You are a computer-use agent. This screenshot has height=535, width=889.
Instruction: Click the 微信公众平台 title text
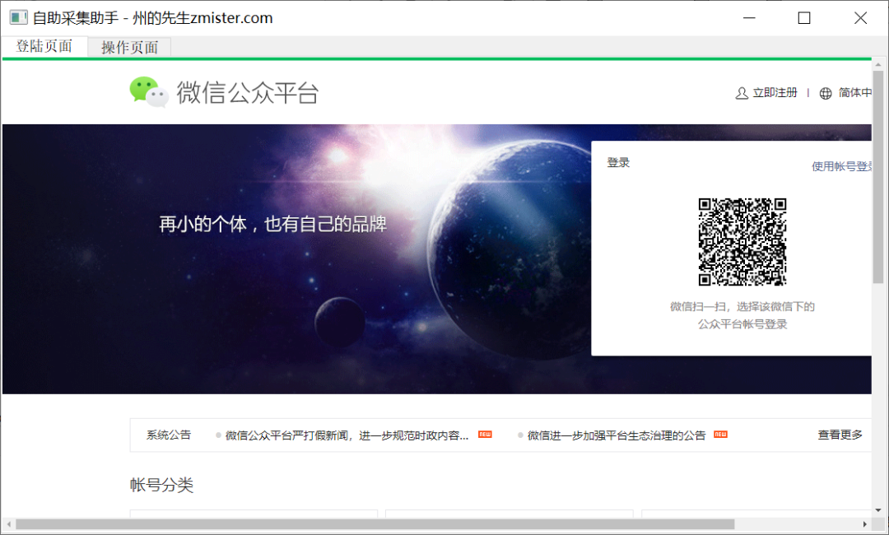click(247, 92)
